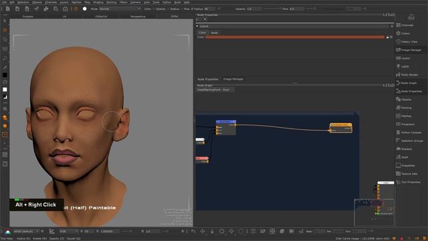Select the zoom magnifier tool in left toolbar
This screenshot has height=241, width=428.
pyautogui.click(x=5, y=58)
